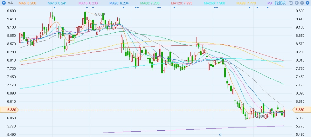Toggle the MA10 moving average line

click(57, 3)
